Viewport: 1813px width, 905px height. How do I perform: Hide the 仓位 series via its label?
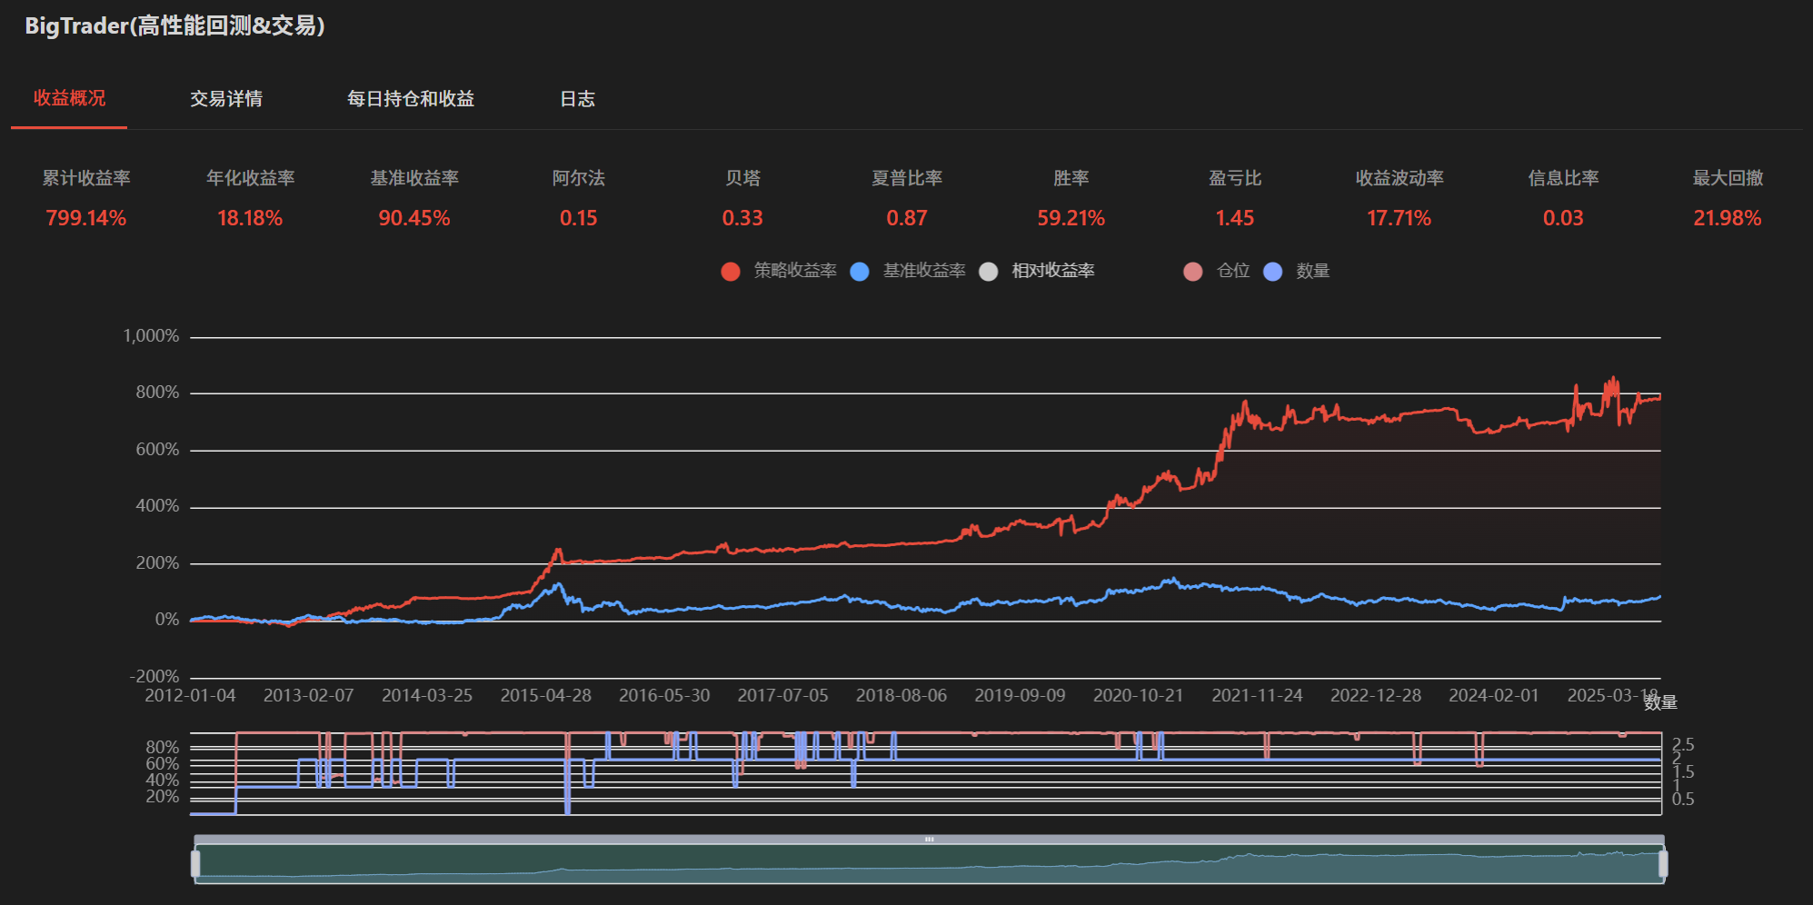pos(1233,271)
